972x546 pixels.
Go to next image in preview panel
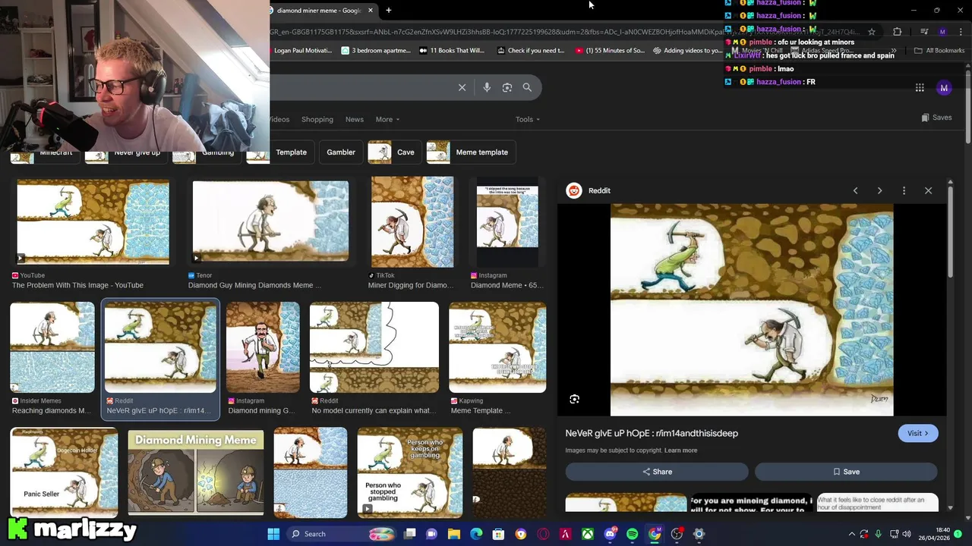point(879,190)
